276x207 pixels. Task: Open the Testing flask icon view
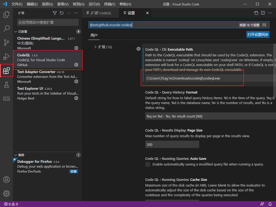[6, 85]
